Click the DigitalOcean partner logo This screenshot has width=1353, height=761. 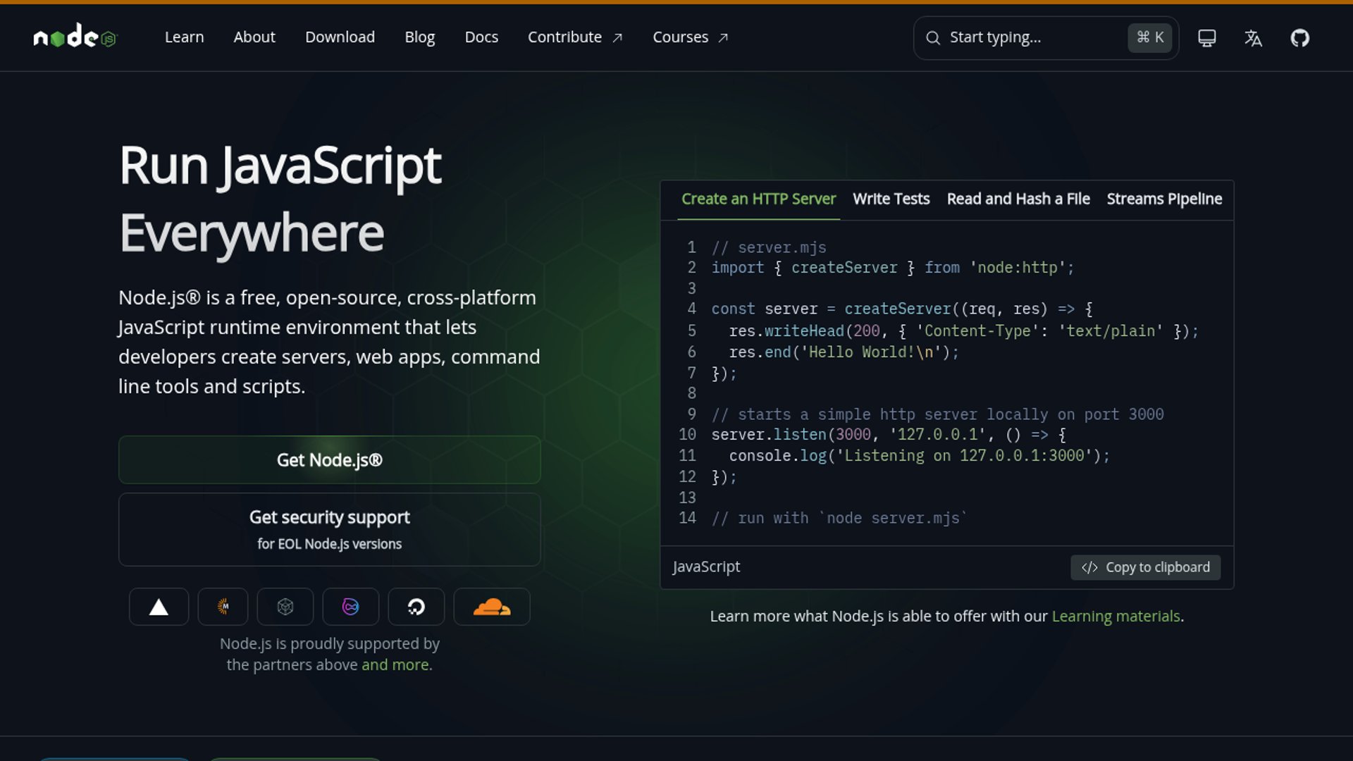tap(416, 607)
